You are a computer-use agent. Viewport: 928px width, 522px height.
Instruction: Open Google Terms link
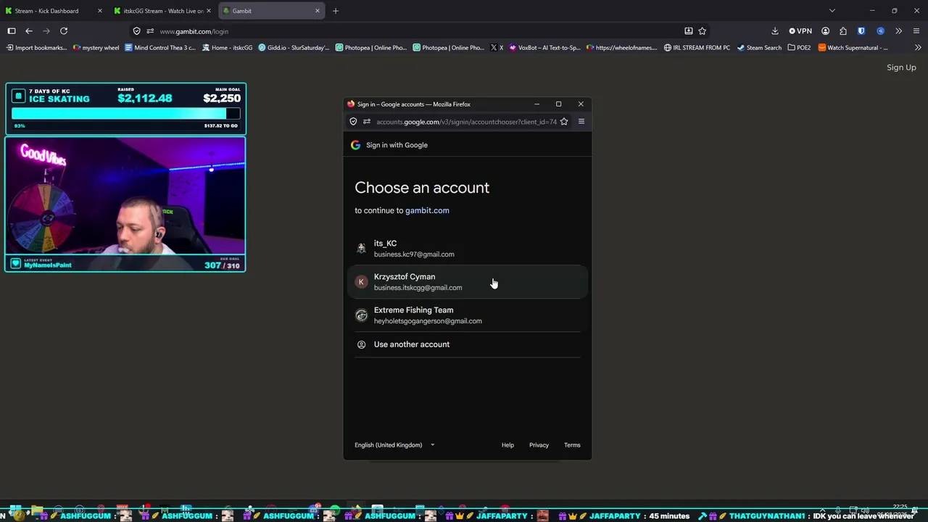click(572, 445)
